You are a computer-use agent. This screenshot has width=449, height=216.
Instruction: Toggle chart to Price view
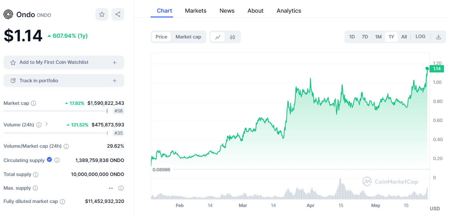point(161,37)
